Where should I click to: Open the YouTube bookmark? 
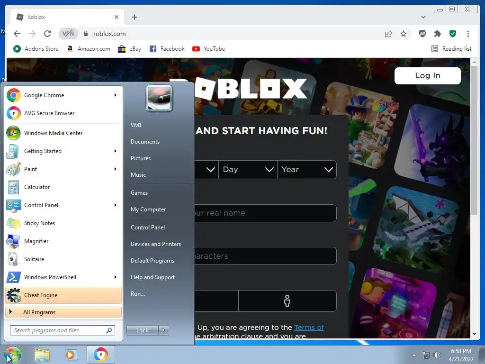(x=208, y=49)
